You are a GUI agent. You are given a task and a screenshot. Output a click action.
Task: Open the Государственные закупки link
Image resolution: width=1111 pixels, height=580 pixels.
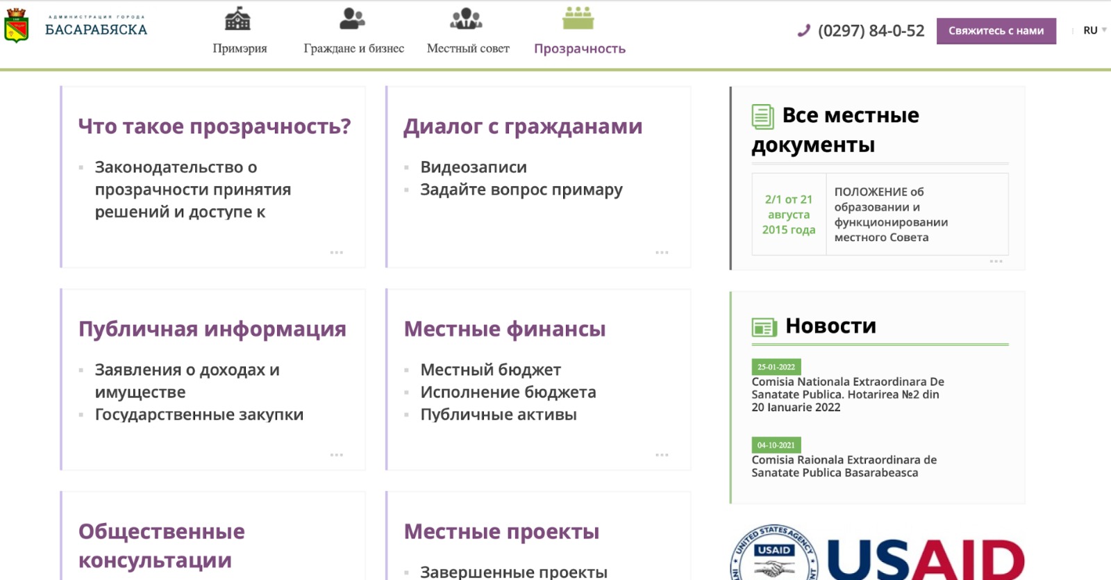[199, 415]
